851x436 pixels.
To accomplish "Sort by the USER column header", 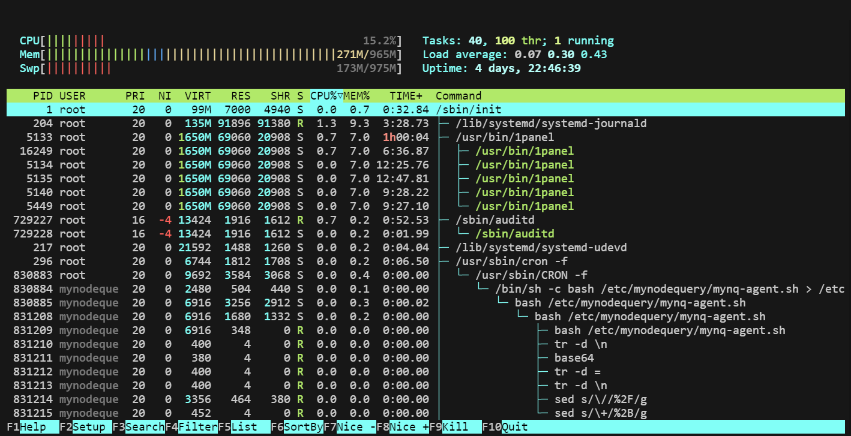I will 73,96.
